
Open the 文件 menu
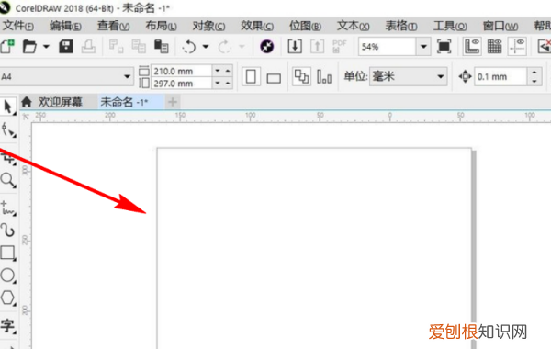(x=18, y=26)
